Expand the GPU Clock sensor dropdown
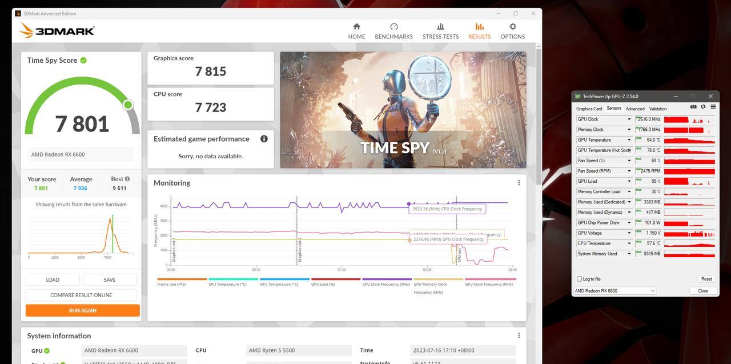 [x=629, y=119]
